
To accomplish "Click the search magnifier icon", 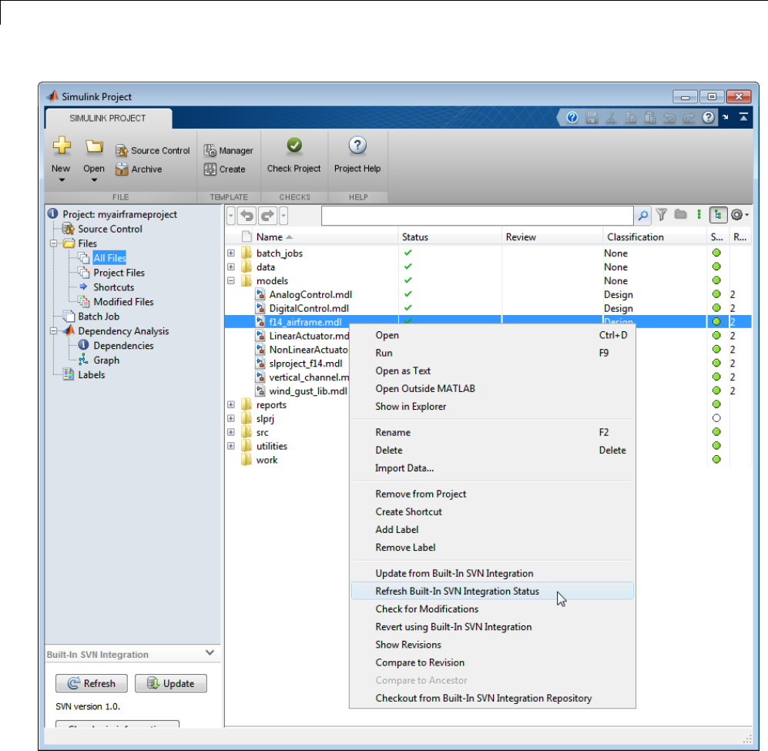I will (x=642, y=215).
